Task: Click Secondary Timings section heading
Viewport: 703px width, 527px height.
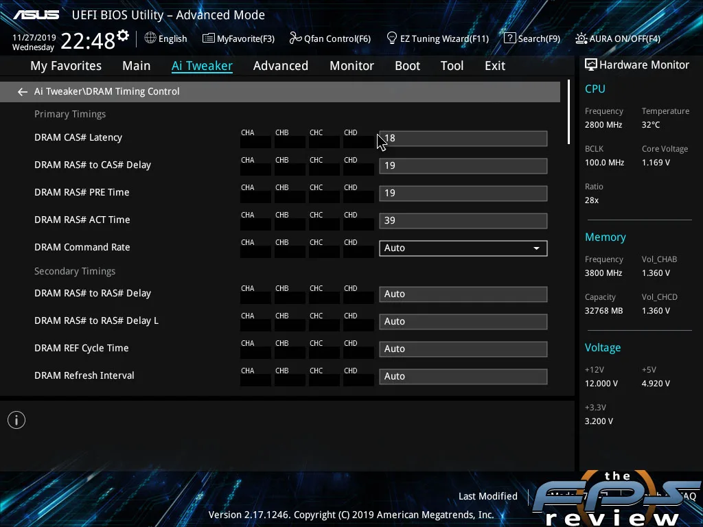Action: click(x=75, y=271)
